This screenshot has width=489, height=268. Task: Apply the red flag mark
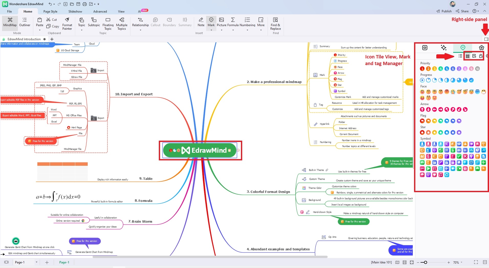pos(422,121)
